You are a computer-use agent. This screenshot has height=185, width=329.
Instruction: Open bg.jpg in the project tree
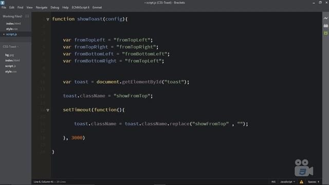click(9, 55)
